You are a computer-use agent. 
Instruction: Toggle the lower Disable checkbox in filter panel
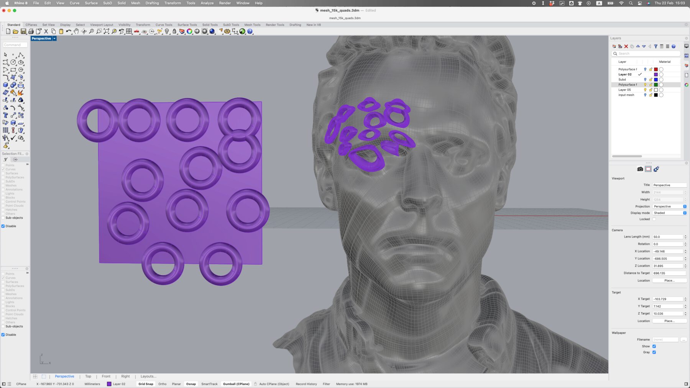click(x=3, y=334)
